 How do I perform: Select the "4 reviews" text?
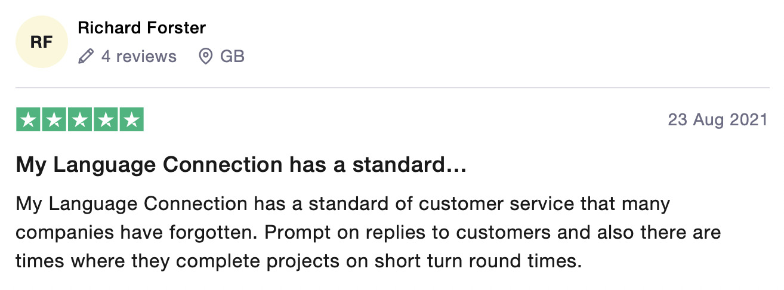pyautogui.click(x=138, y=57)
